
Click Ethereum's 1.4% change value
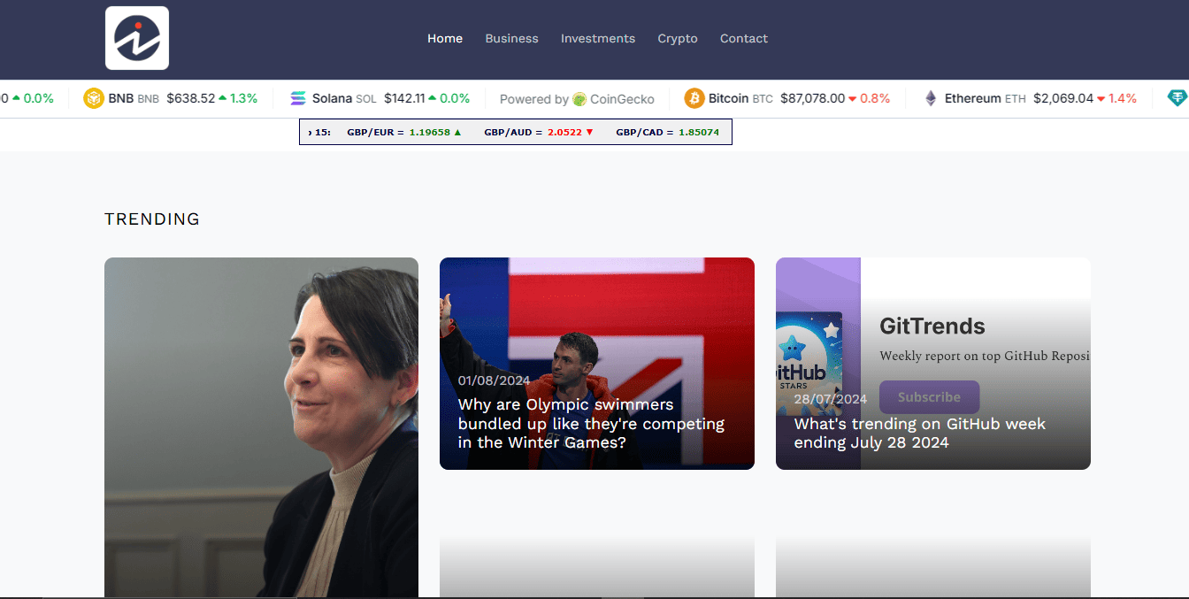pos(1123,98)
